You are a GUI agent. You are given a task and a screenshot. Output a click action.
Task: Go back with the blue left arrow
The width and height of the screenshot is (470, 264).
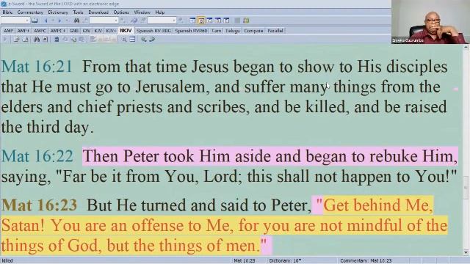[x=46, y=21]
